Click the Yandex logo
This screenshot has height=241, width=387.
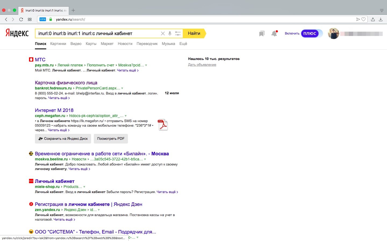point(17,33)
